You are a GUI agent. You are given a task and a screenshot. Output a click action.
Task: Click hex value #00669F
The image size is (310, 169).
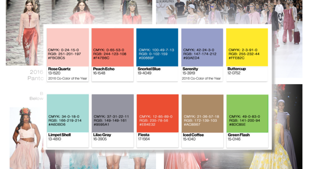tap(147, 58)
